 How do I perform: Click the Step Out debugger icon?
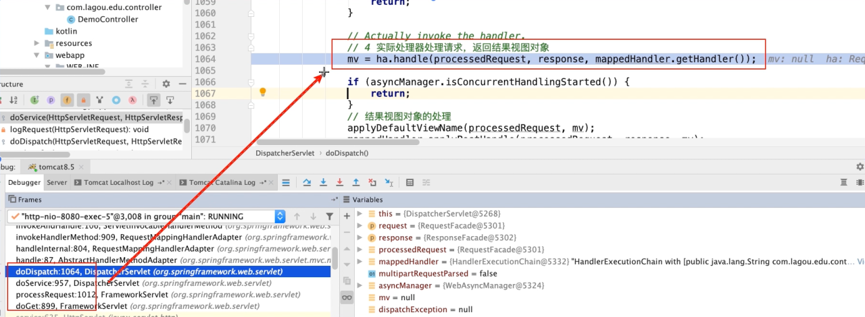click(356, 182)
